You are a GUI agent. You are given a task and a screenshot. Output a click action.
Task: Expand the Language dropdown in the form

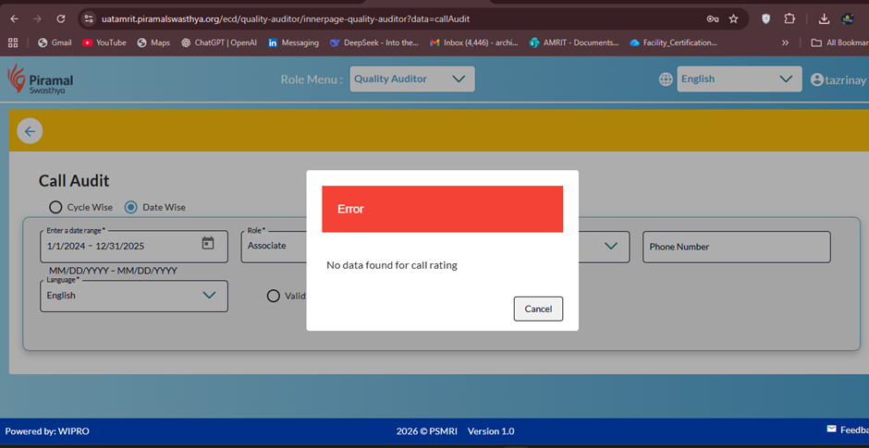134,296
